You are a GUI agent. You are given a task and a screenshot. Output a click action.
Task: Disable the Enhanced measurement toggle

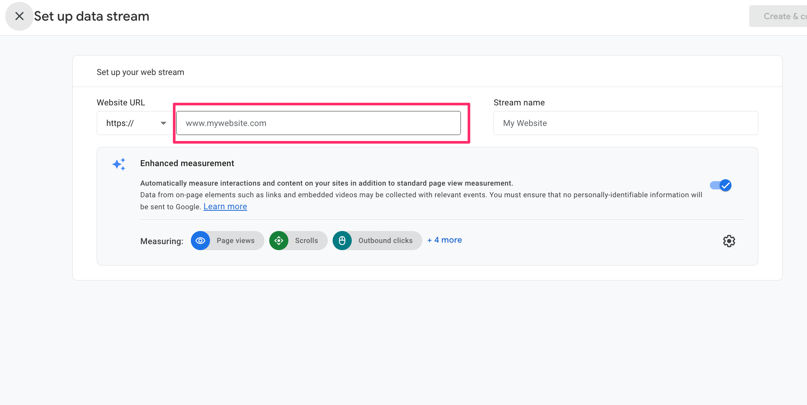click(x=721, y=185)
